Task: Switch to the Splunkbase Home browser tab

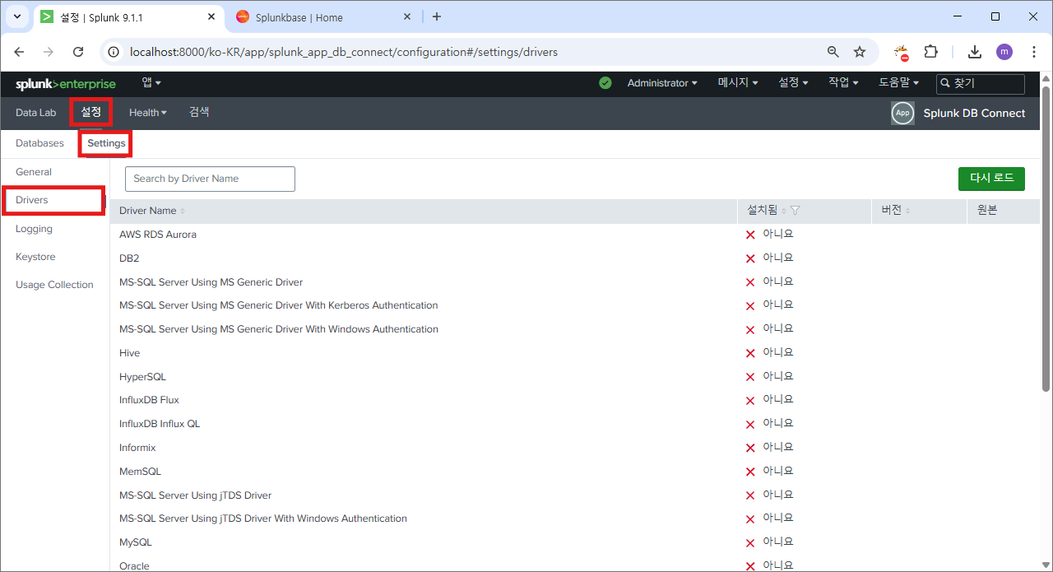Action: point(325,16)
